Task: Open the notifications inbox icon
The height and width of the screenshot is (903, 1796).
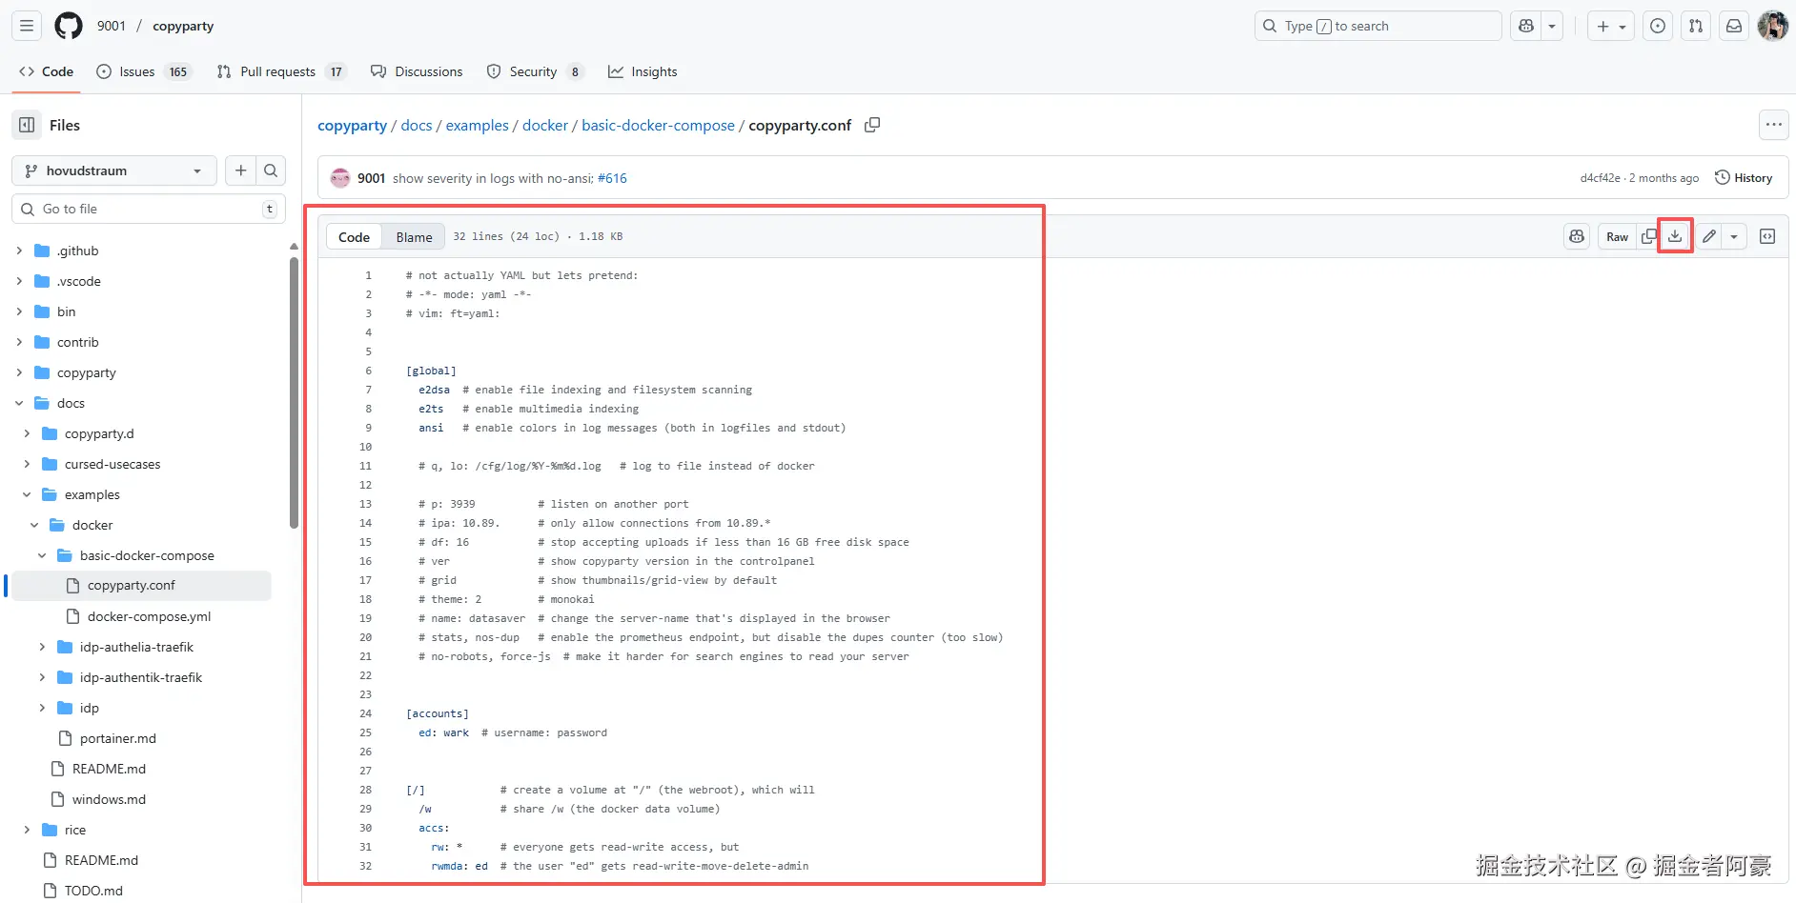Action: pyautogui.click(x=1734, y=26)
